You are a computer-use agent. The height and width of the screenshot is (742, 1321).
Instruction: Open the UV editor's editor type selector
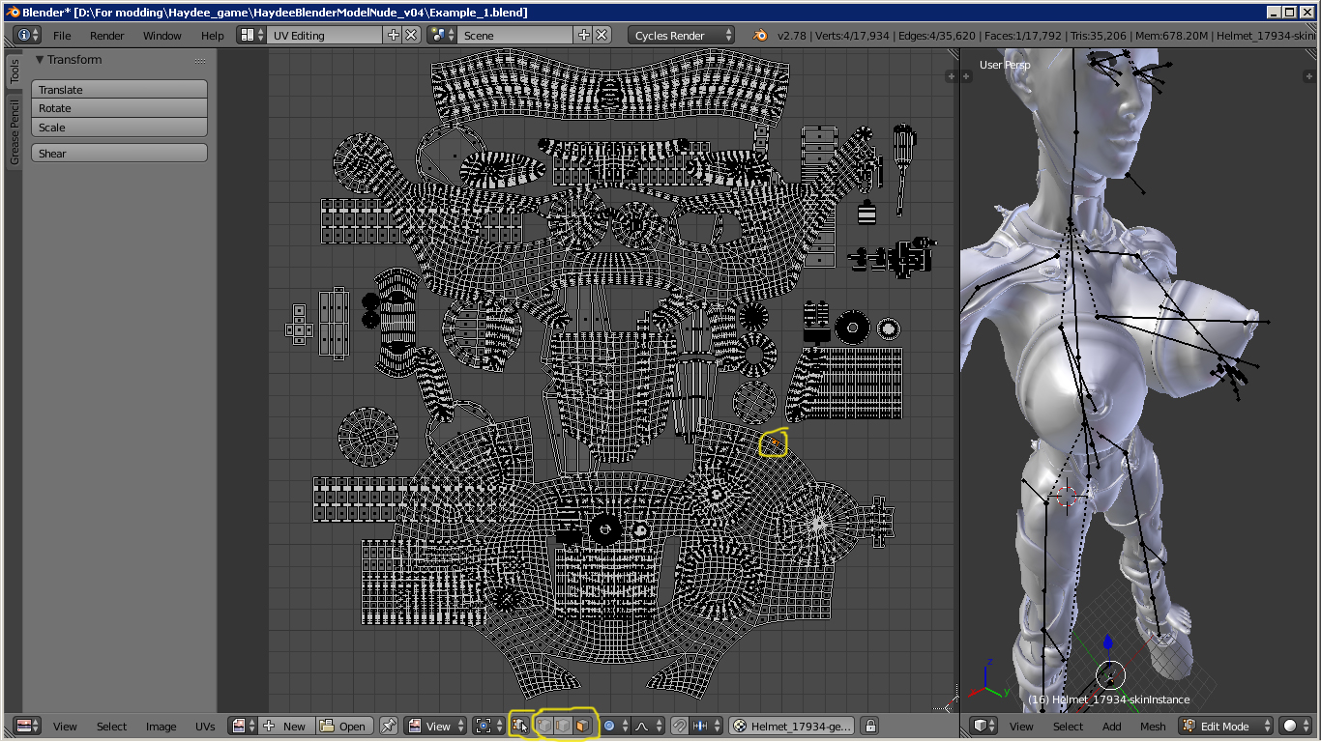pos(28,726)
